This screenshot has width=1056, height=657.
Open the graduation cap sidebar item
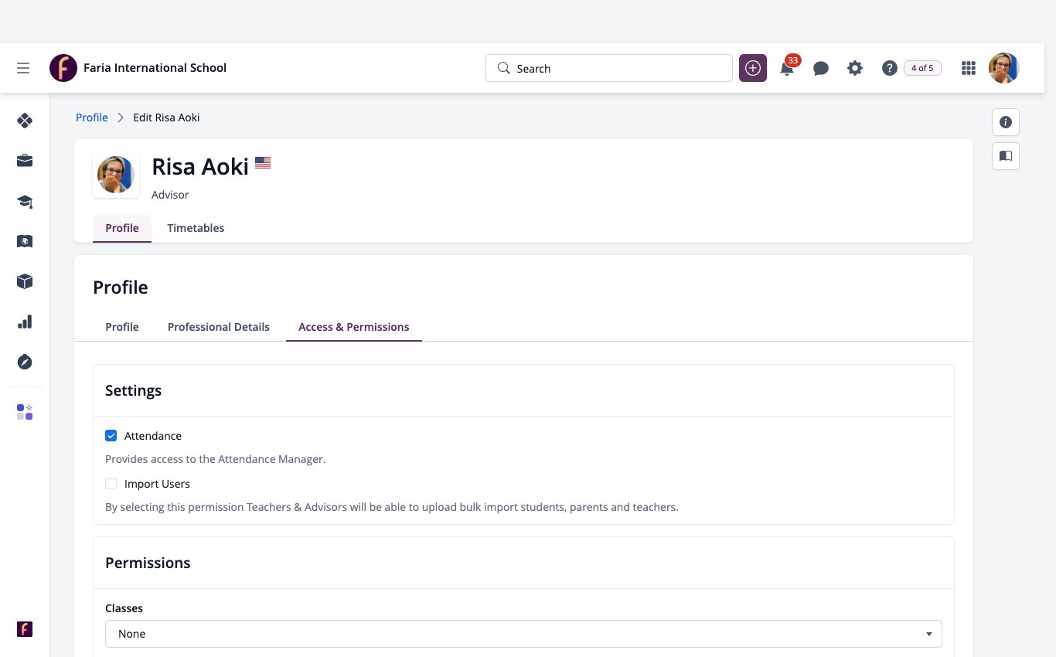point(25,201)
